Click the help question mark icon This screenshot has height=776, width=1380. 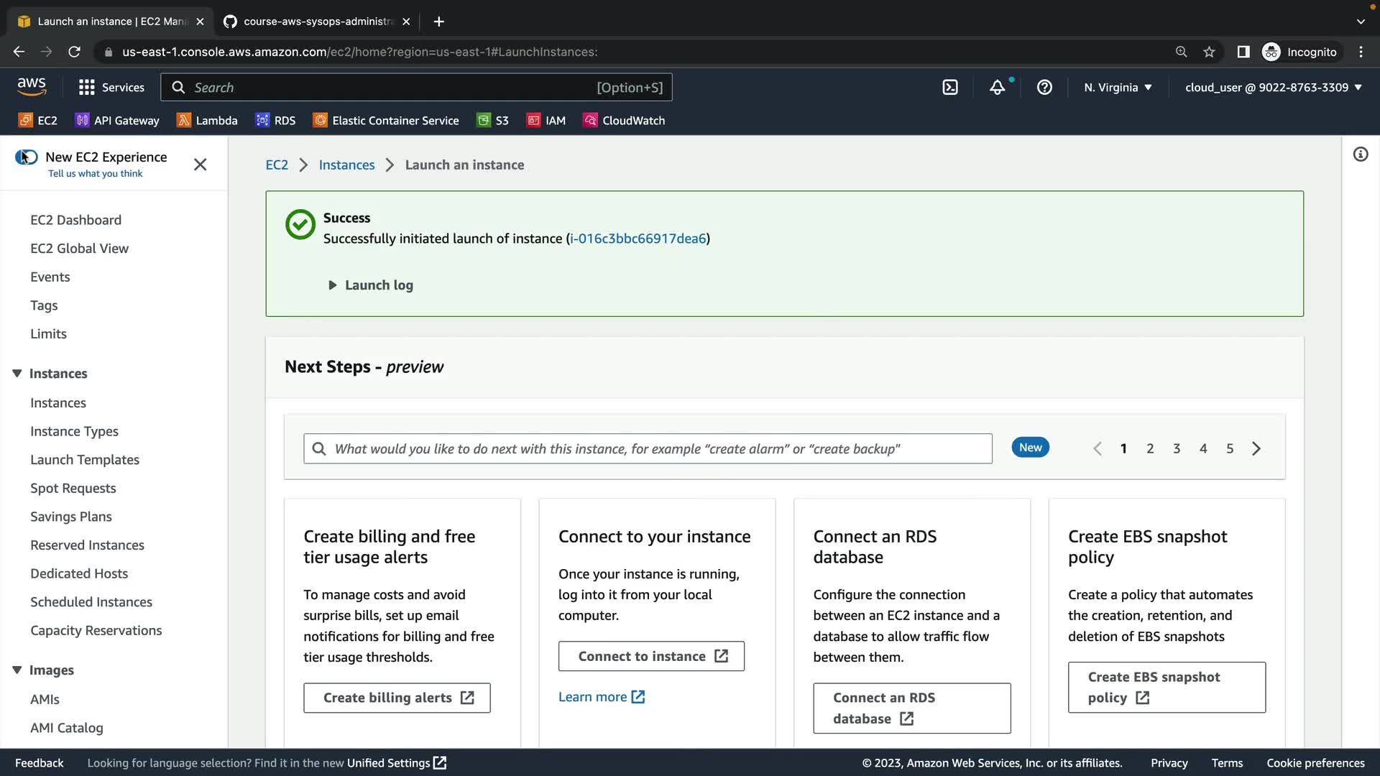[1044, 88]
